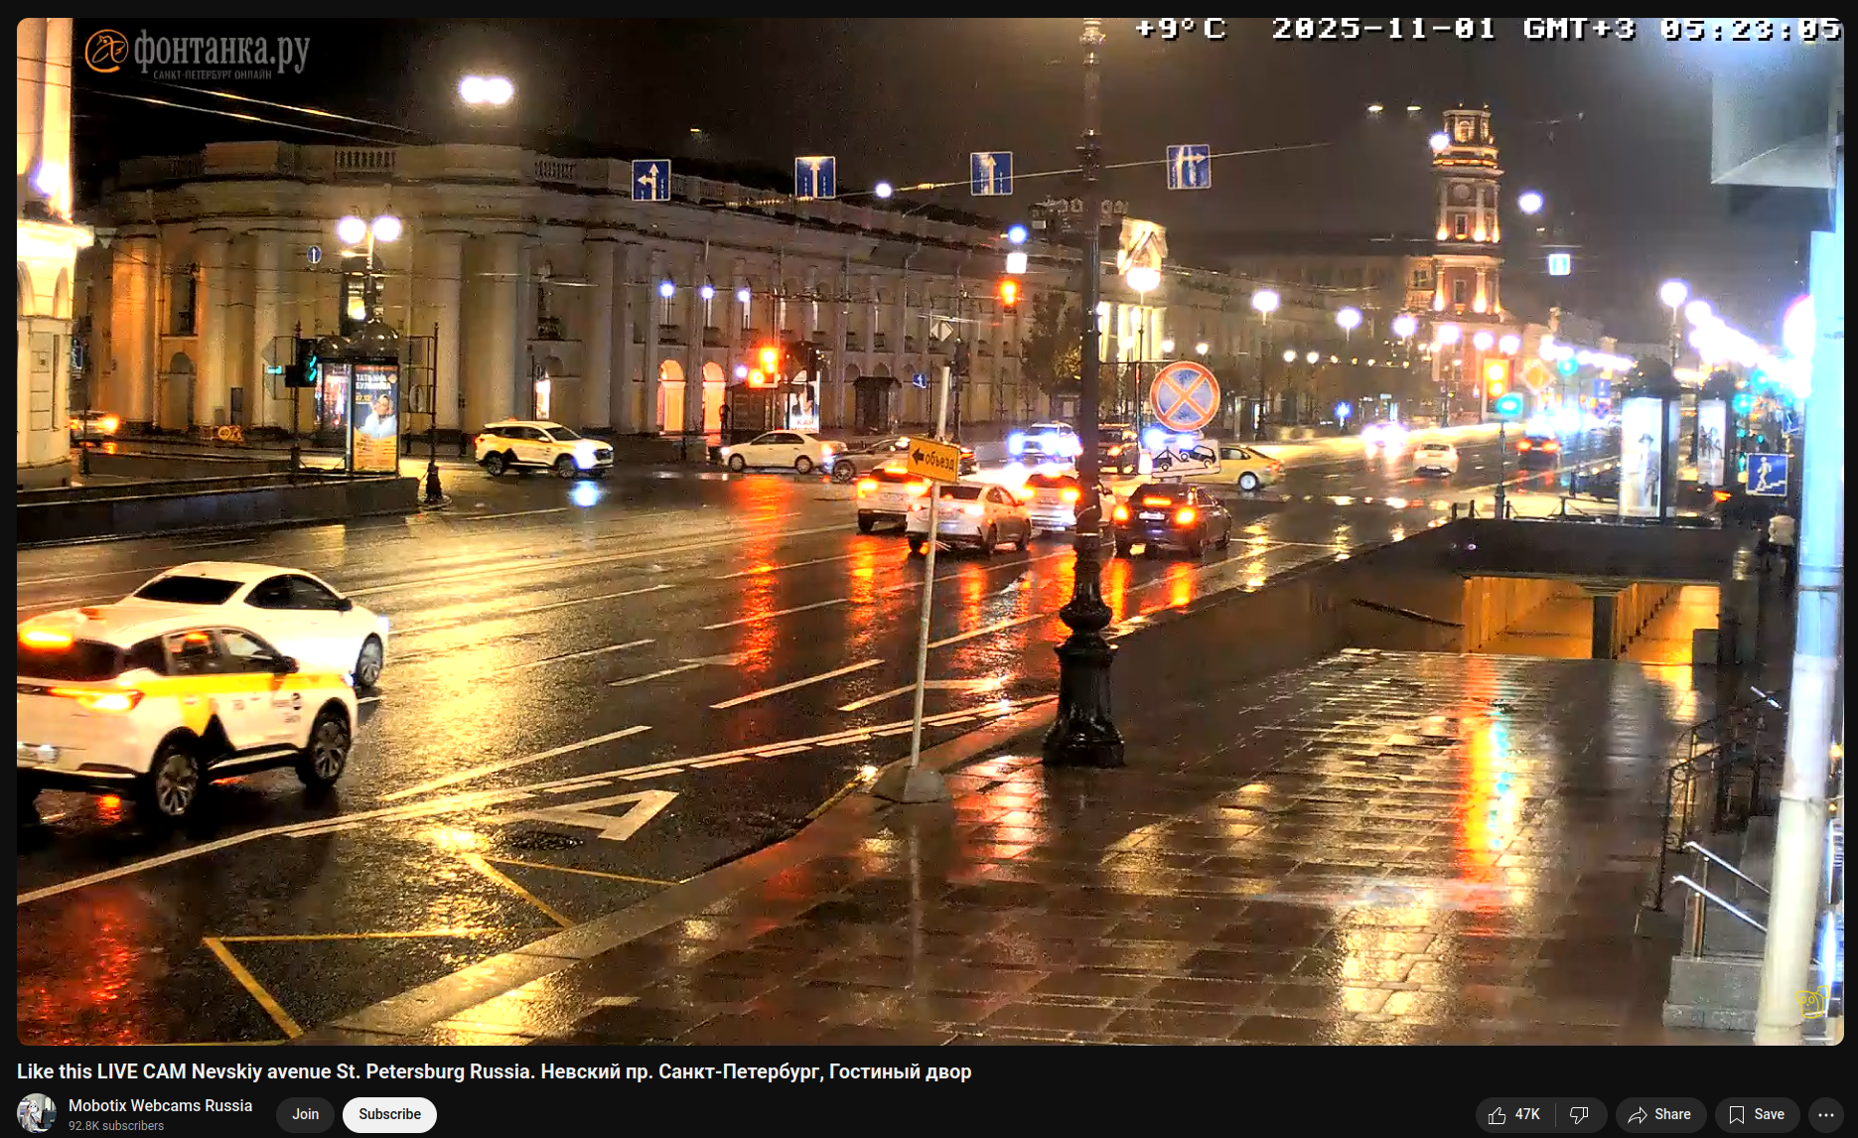Click the Mobotix Webcams Russia channel avatar
Screen dimensions: 1858x1138
(x=37, y=1114)
